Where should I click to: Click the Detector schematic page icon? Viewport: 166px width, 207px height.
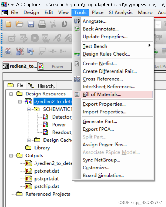point(46,117)
